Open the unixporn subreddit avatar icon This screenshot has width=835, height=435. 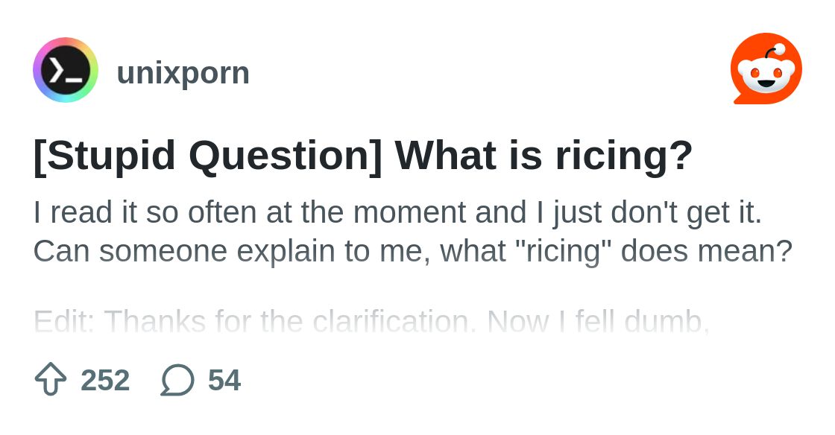(x=66, y=70)
